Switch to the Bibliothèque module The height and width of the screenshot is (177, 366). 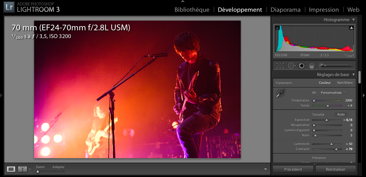point(192,10)
